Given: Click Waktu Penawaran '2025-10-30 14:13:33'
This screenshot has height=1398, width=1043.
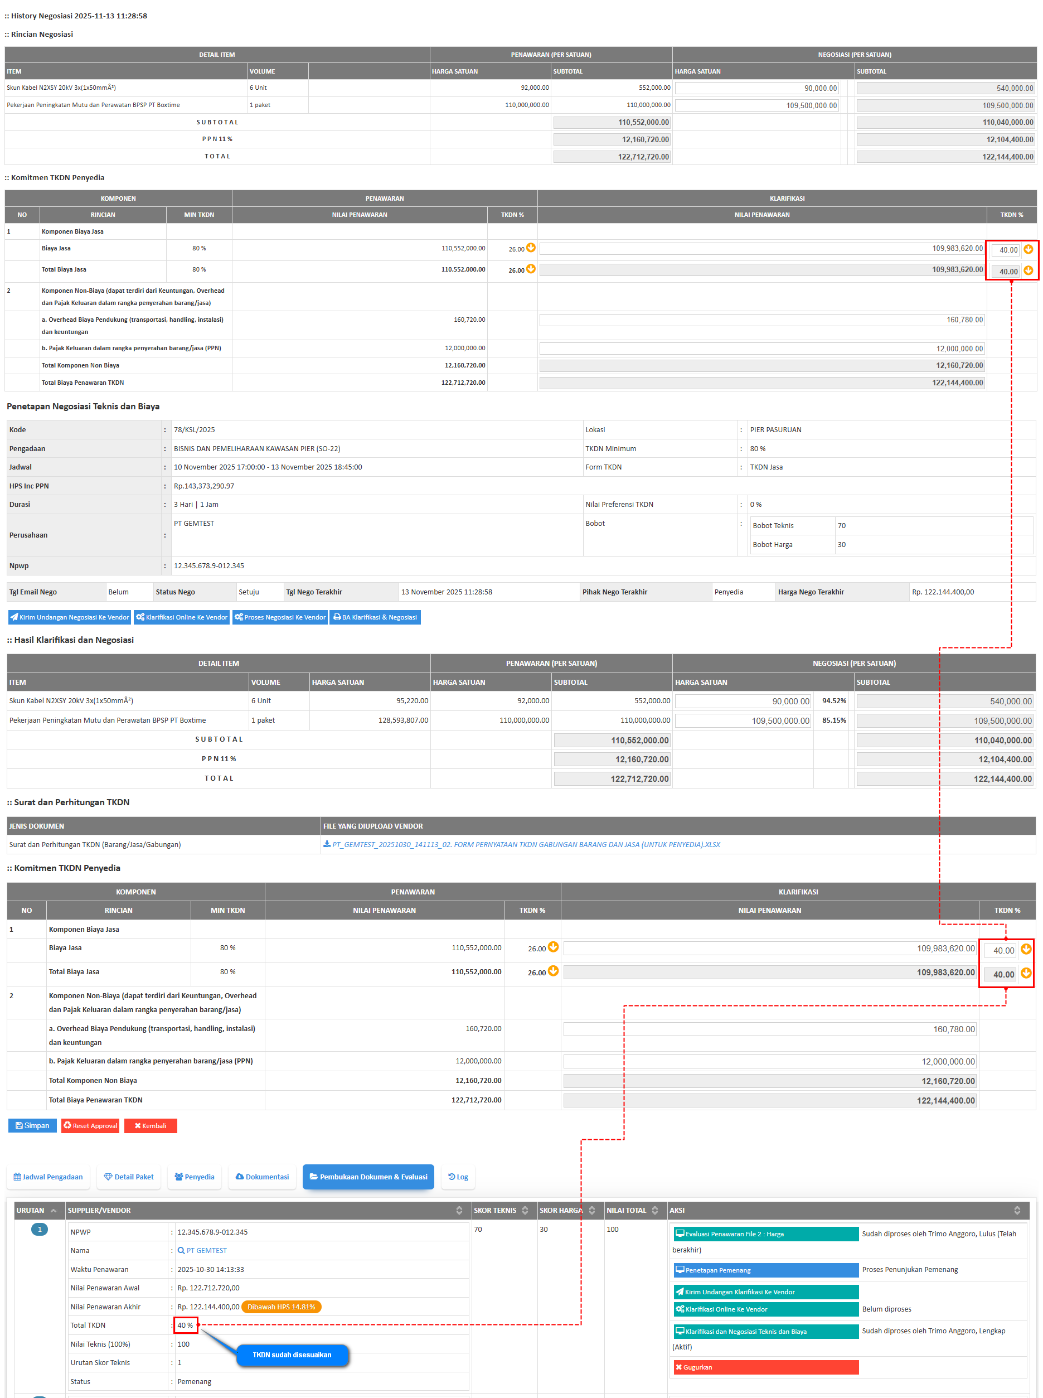Looking at the screenshot, I should (x=211, y=1269).
